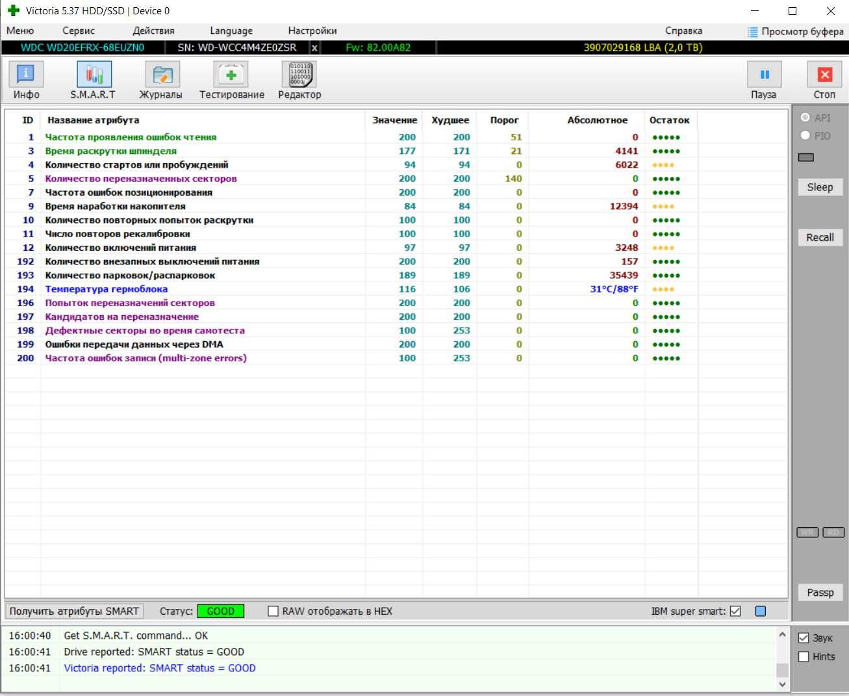Click the SN: WD-WCC4M4ZE0ZSR serial label
The image size is (849, 696).
coord(237,47)
